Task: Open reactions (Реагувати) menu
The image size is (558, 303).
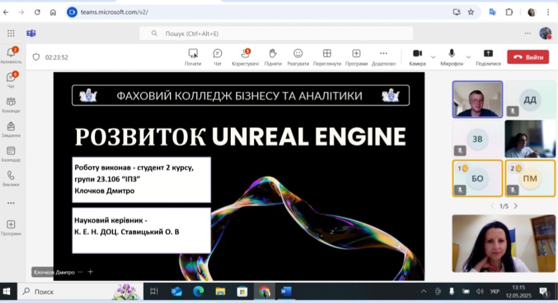Action: pos(298,56)
